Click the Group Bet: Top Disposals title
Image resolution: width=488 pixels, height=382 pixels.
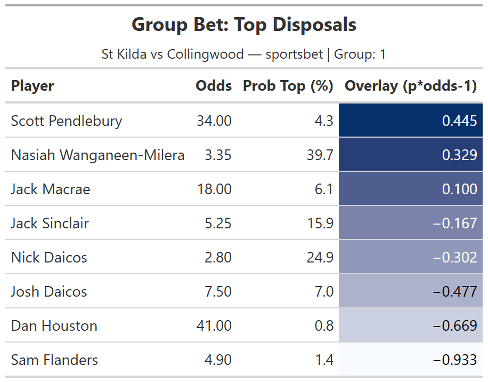(244, 25)
